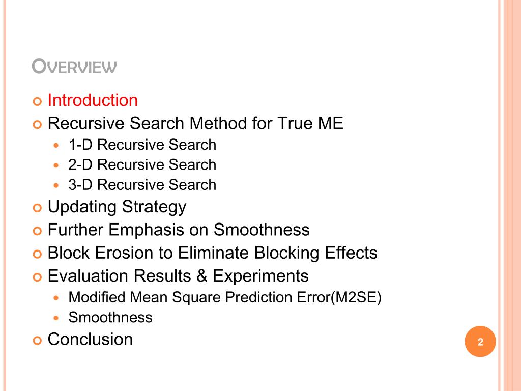Click the Overview slide title
521x391 pixels.
74,66
